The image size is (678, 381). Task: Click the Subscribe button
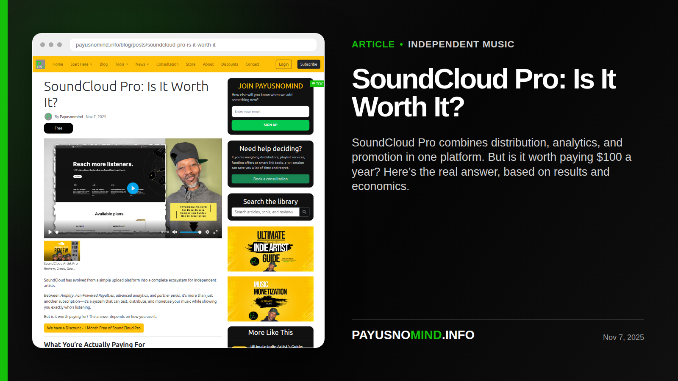tap(308, 64)
